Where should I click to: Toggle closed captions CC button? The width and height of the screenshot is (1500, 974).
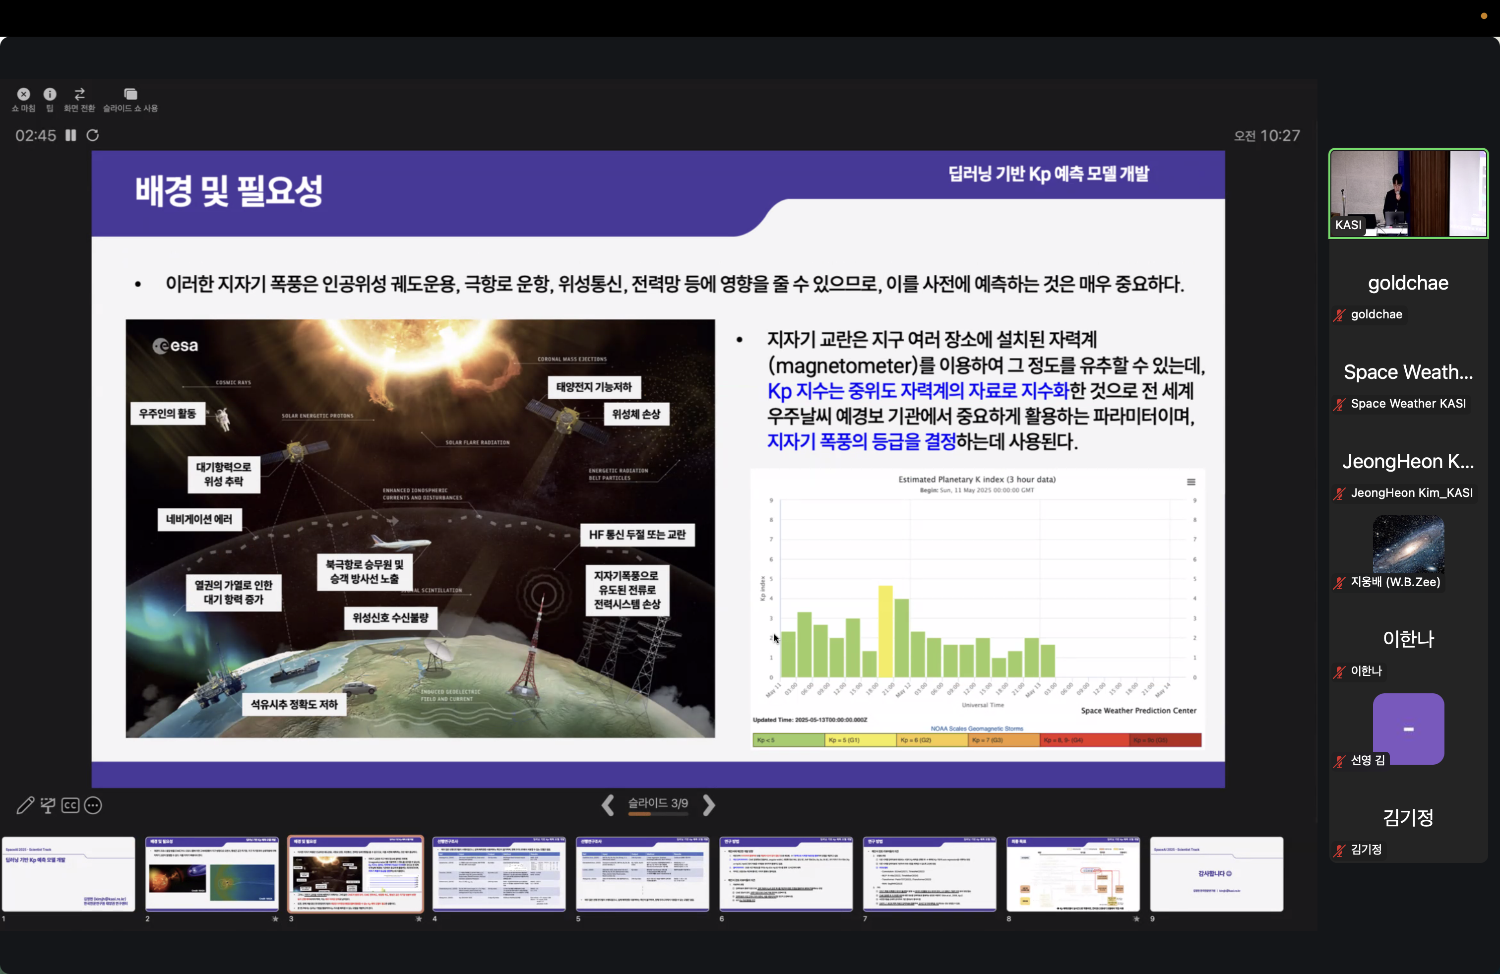tap(70, 805)
